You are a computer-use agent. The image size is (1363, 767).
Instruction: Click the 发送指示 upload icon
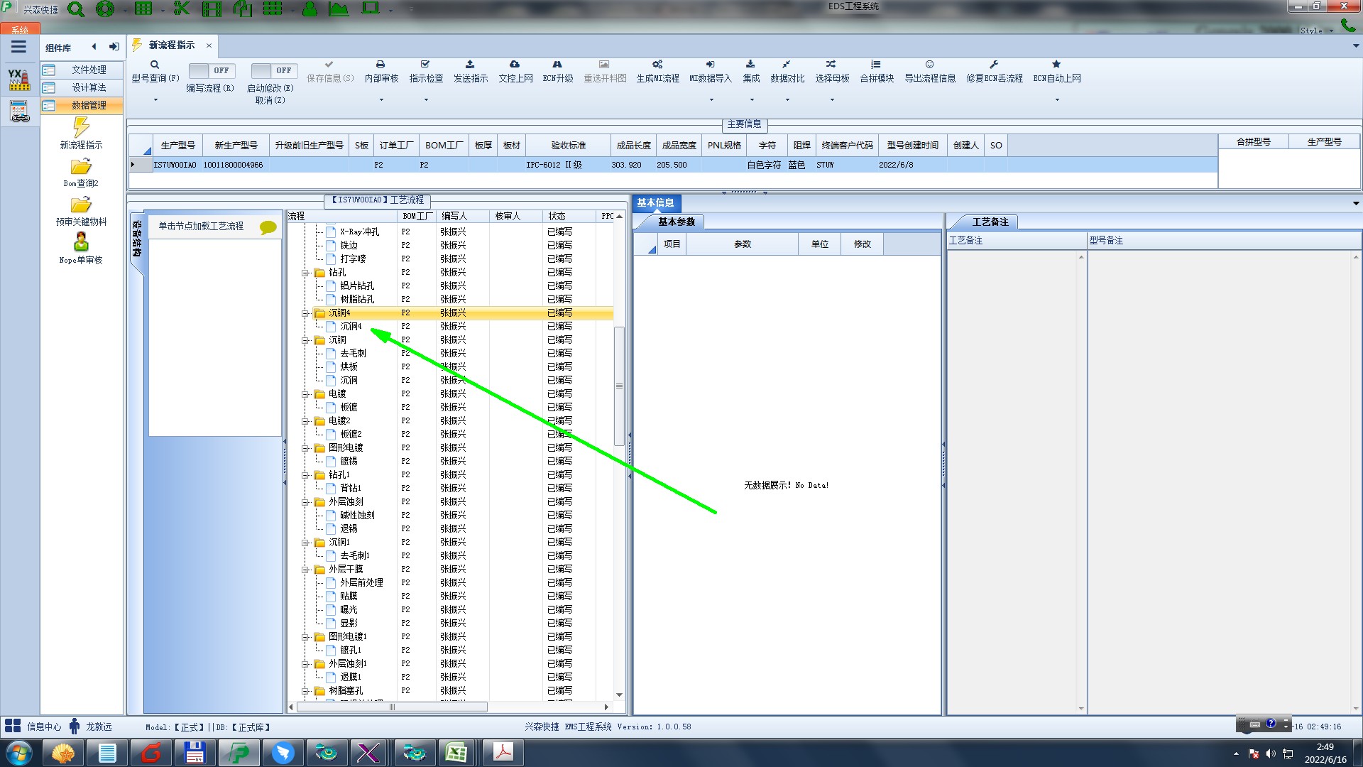pyautogui.click(x=470, y=65)
